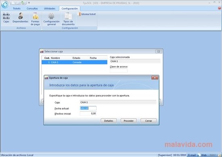This screenshot has width=222, height=157.
Task: Click 'Ubicación de archivos: Local' status text
Action: 17,155
